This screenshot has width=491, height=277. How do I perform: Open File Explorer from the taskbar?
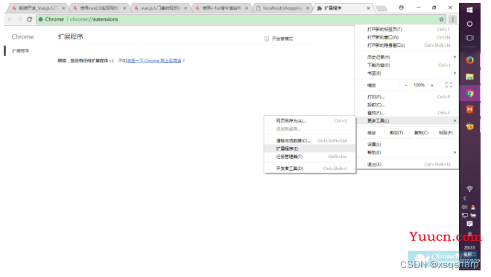click(469, 76)
